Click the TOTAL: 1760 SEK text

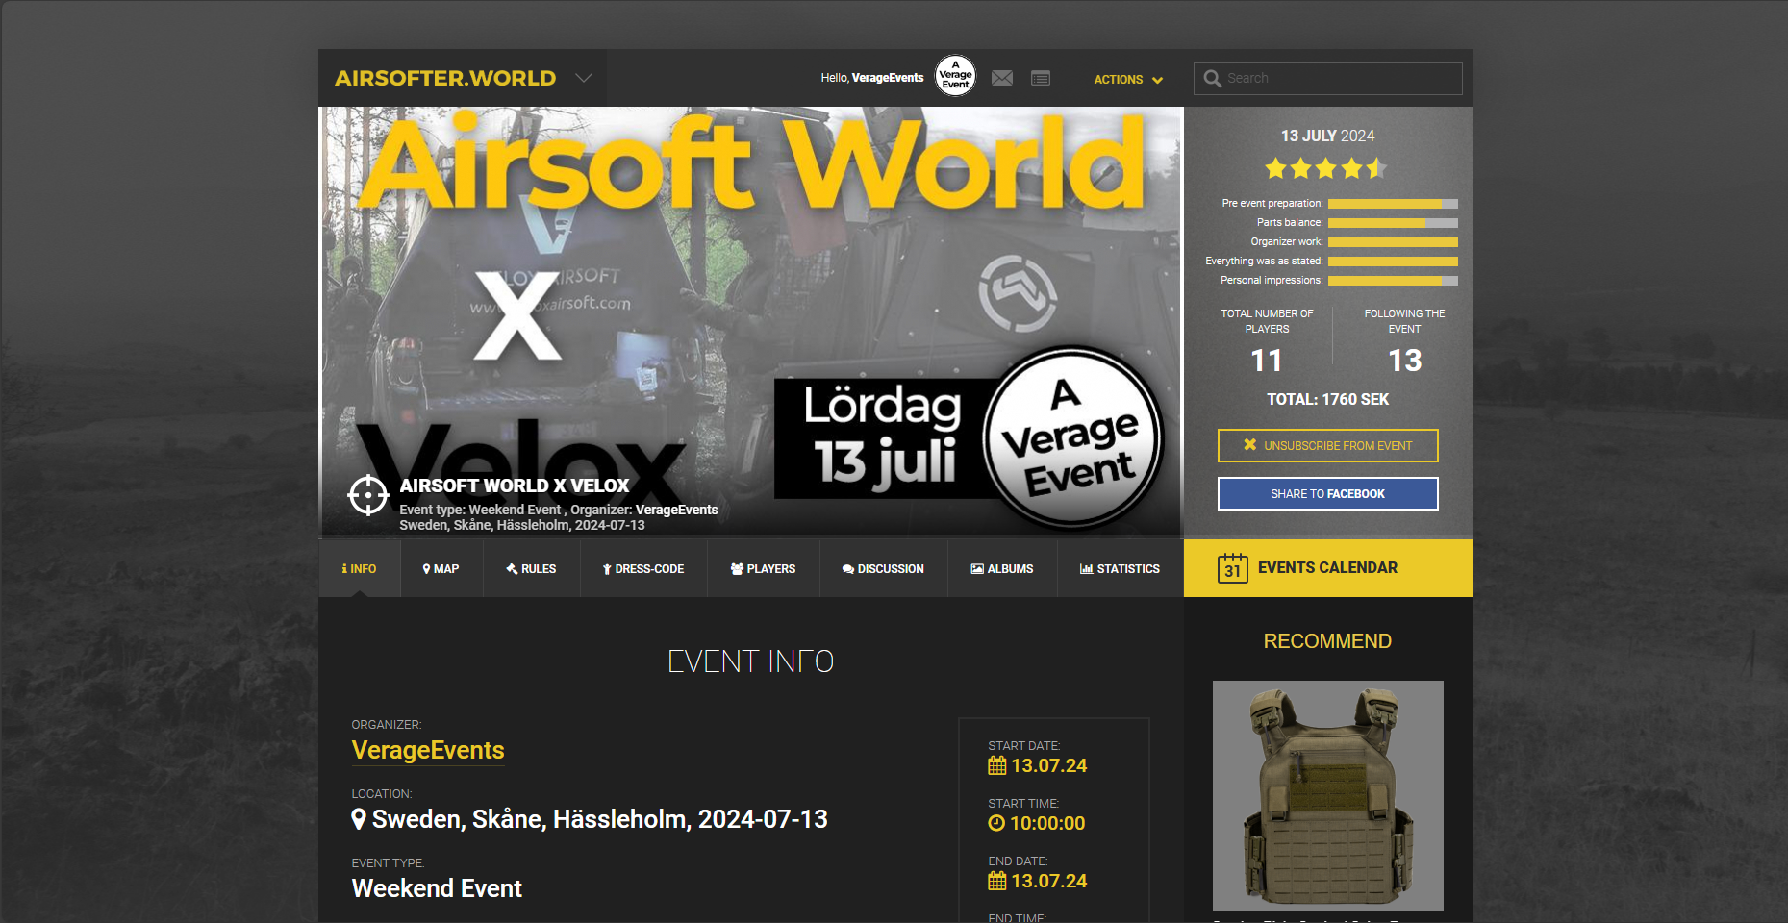coord(1327,399)
